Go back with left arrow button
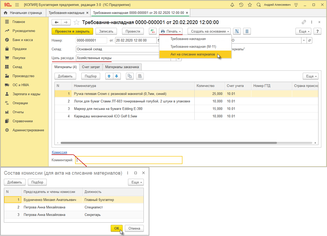The height and width of the screenshot is (236, 327). click(x=57, y=22)
